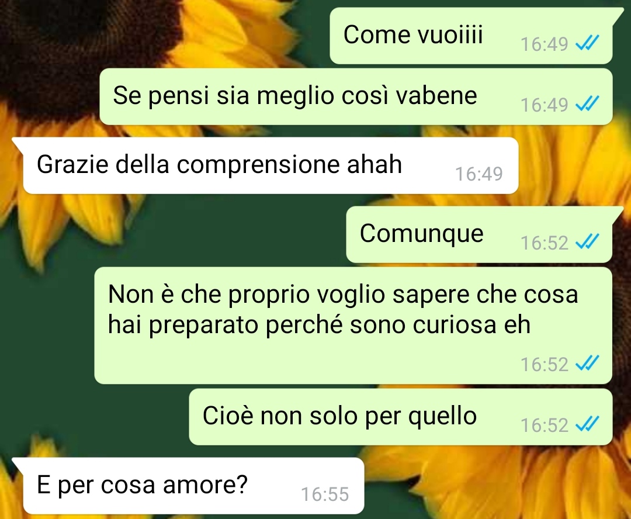Tap the 16:55 timestamp on last message
This screenshot has height=519, width=631.
click(325, 494)
